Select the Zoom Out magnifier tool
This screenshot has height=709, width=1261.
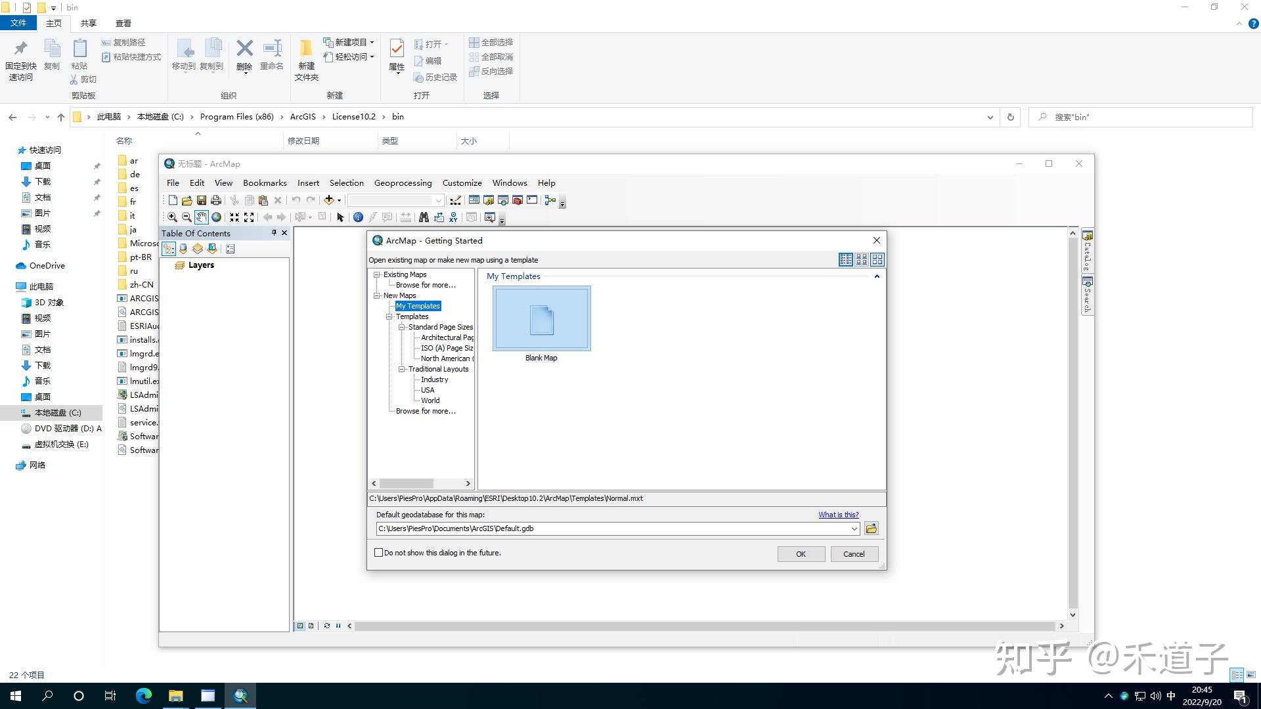(187, 217)
